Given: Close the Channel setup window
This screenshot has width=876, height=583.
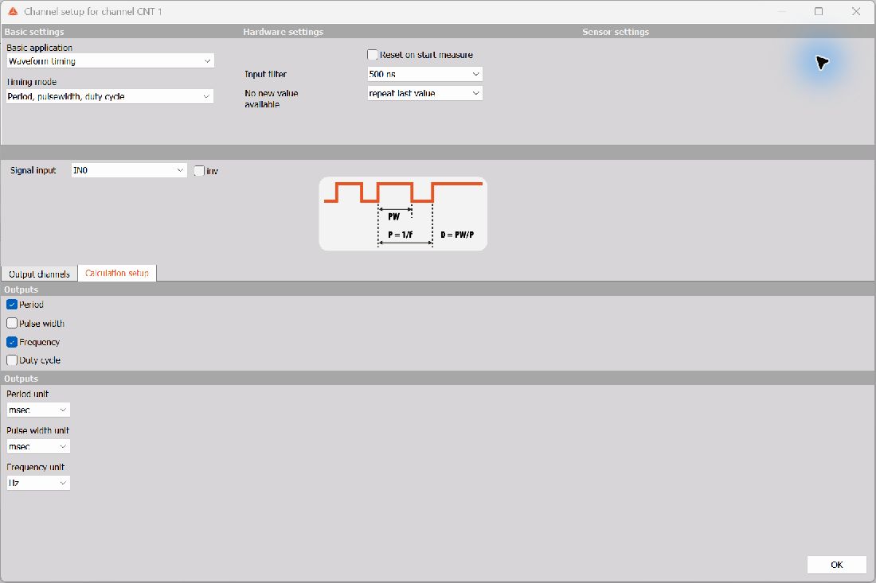Looking at the screenshot, I should point(855,11).
